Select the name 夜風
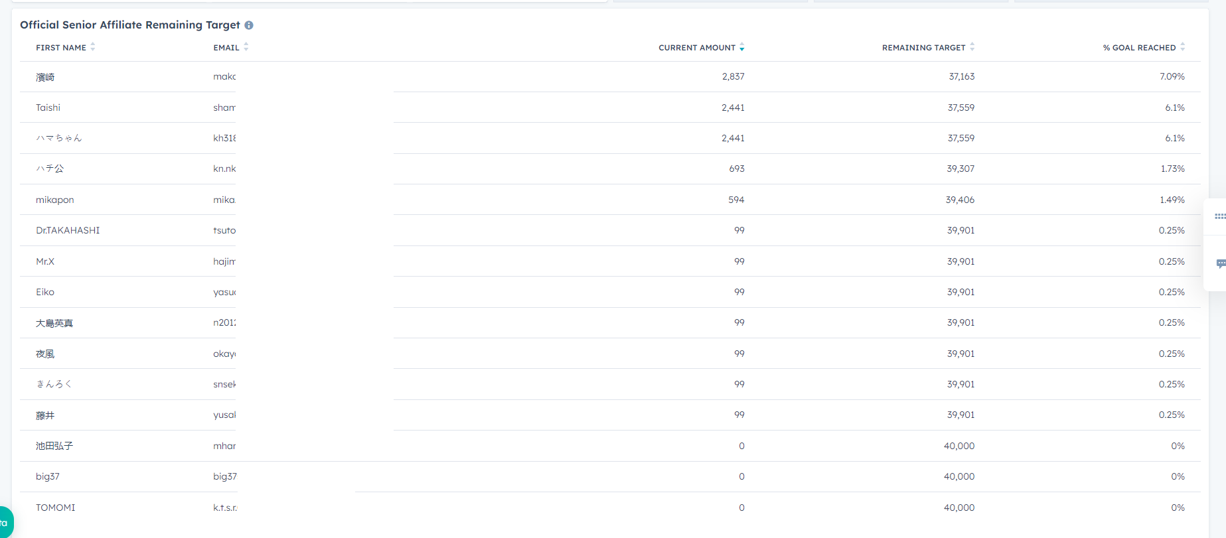The image size is (1226, 538). [45, 354]
